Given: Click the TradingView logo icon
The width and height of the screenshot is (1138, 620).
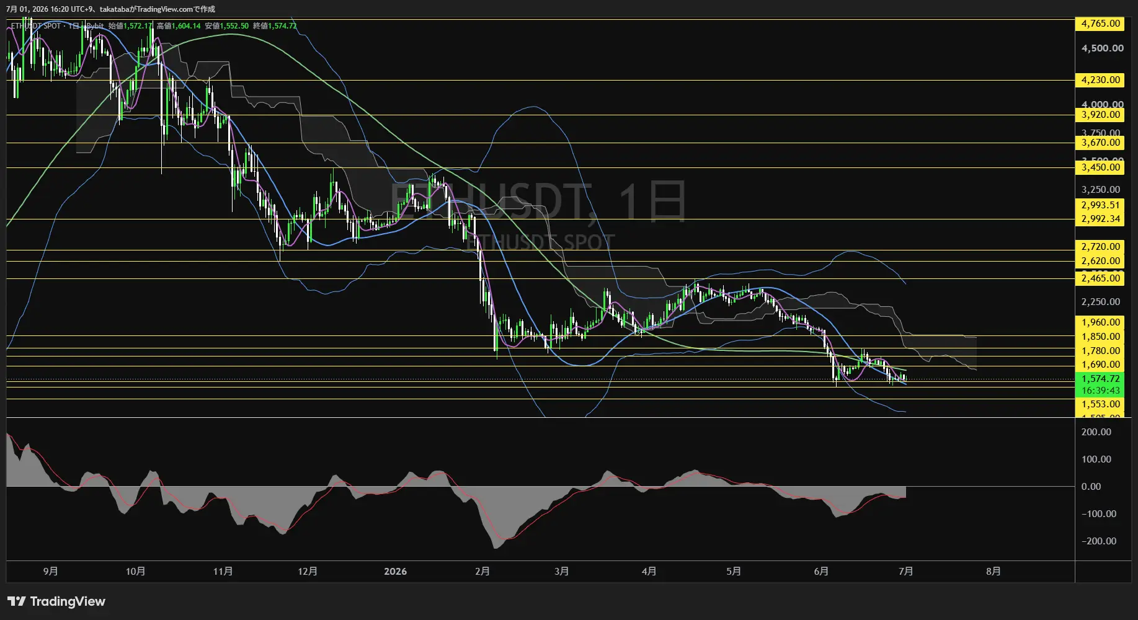Looking at the screenshot, I should (x=17, y=601).
